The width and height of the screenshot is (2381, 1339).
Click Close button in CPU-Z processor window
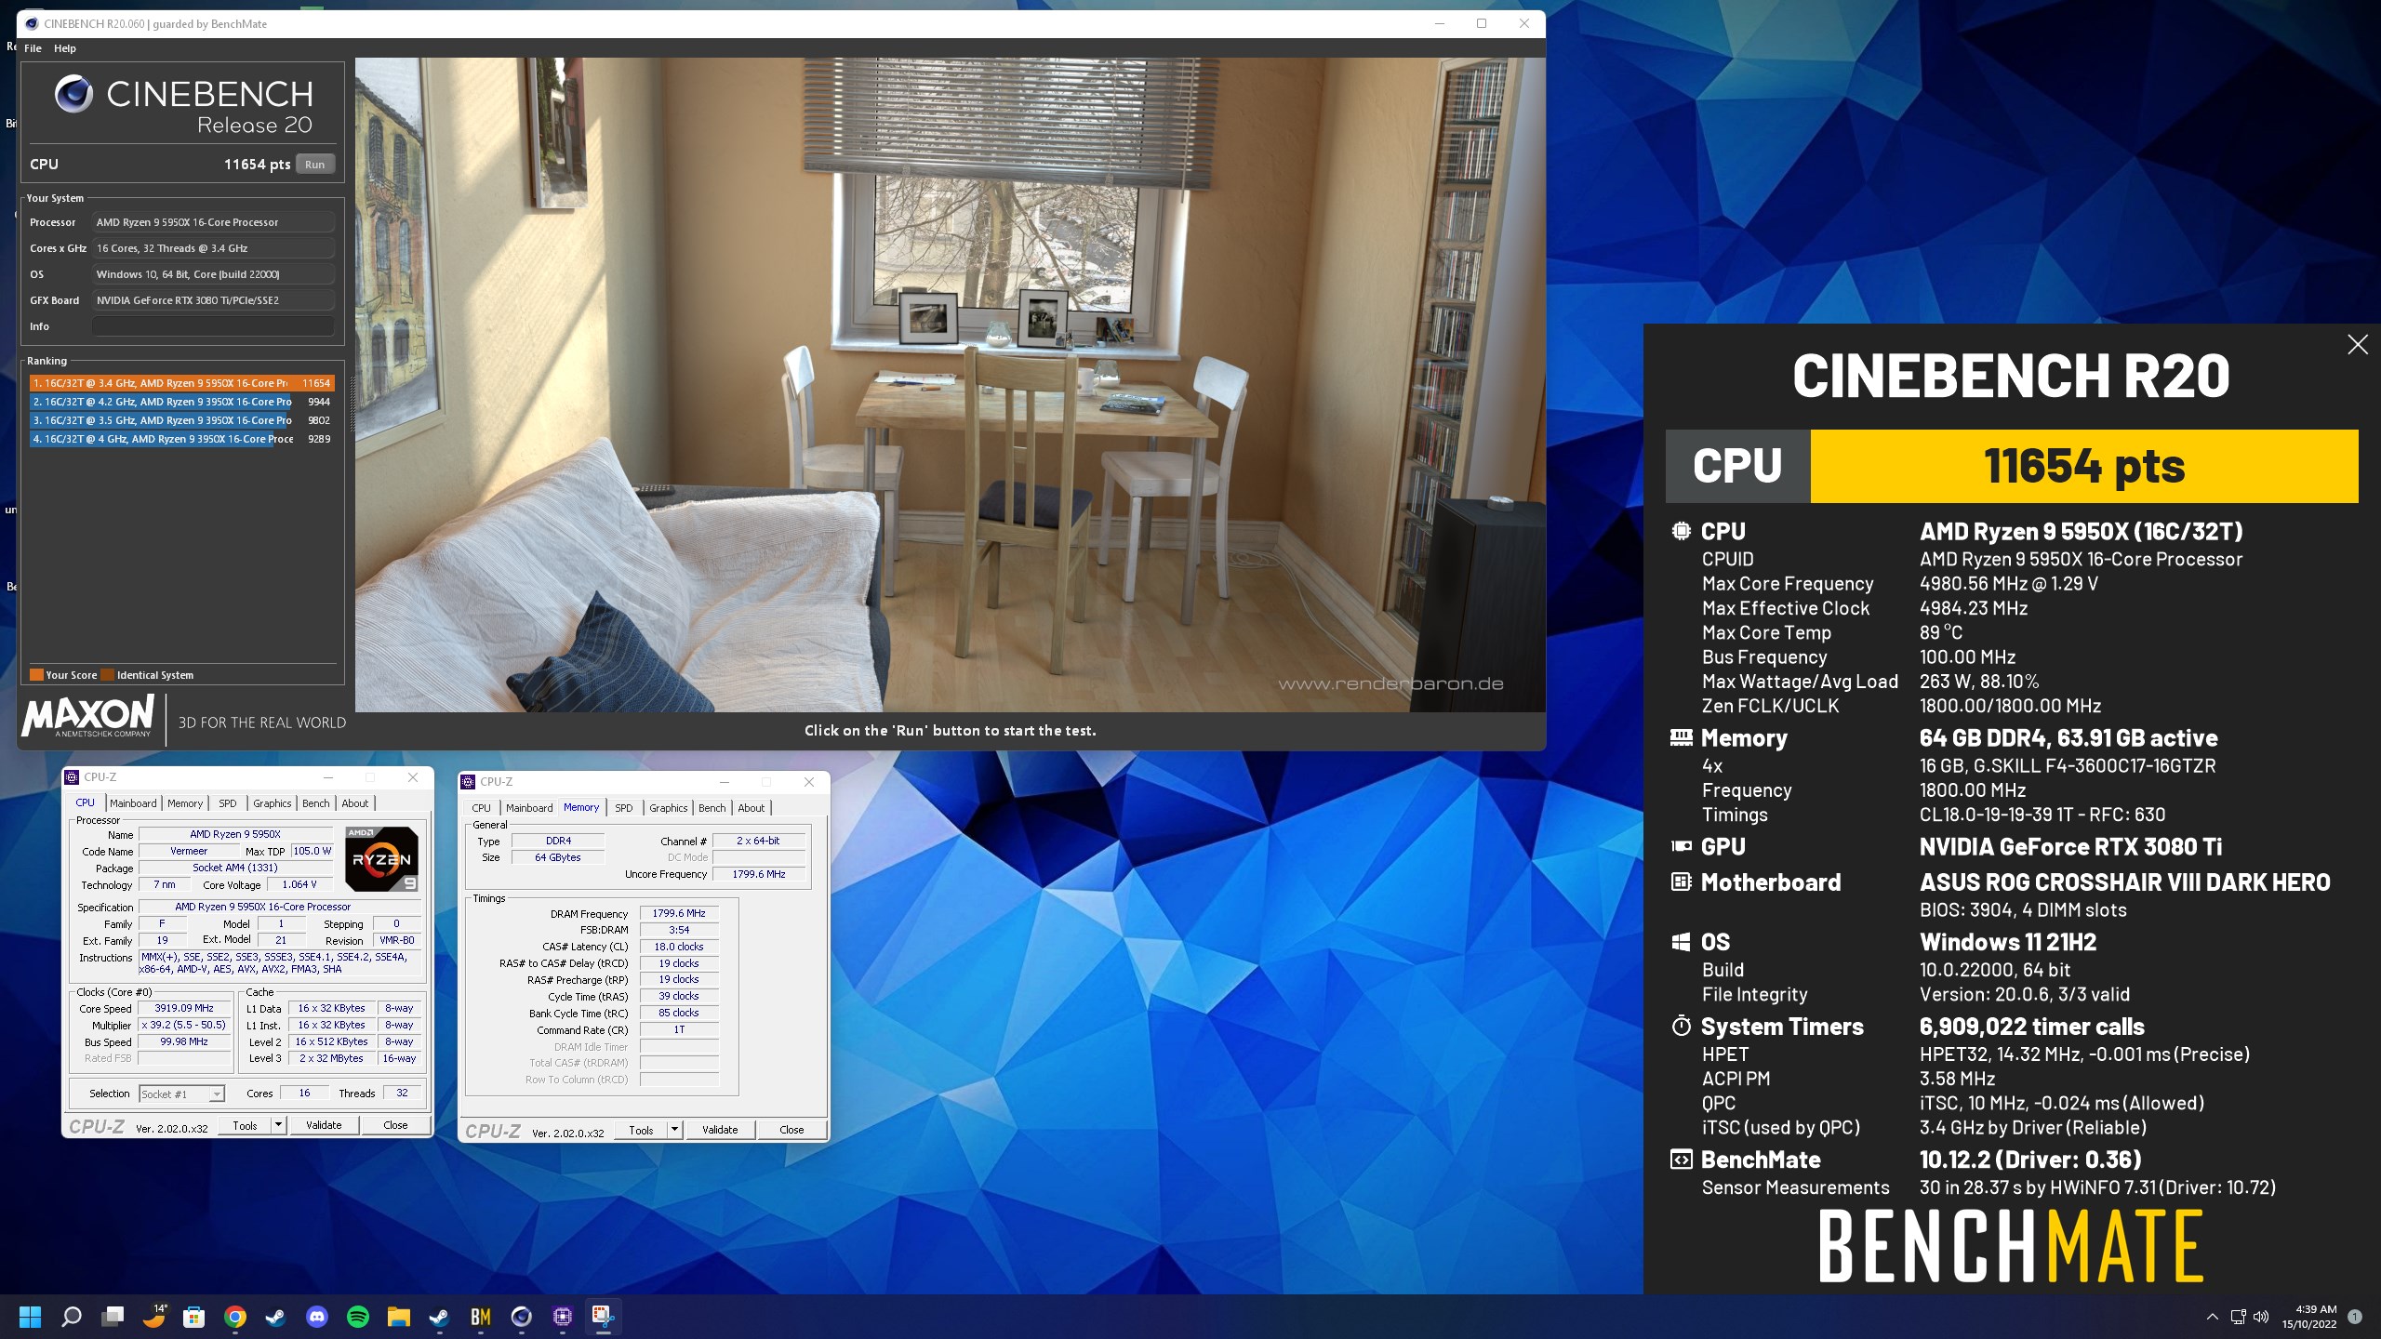395,1125
